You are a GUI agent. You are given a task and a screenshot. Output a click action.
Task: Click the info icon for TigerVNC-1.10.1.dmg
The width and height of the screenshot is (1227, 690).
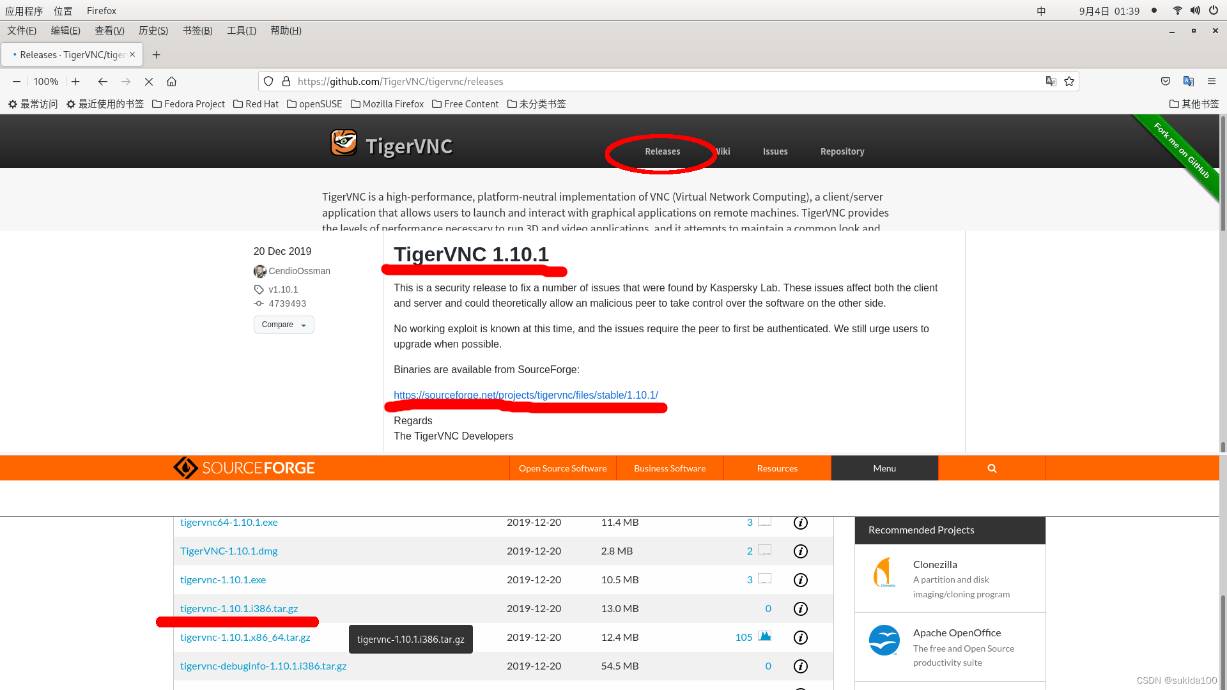tap(799, 551)
